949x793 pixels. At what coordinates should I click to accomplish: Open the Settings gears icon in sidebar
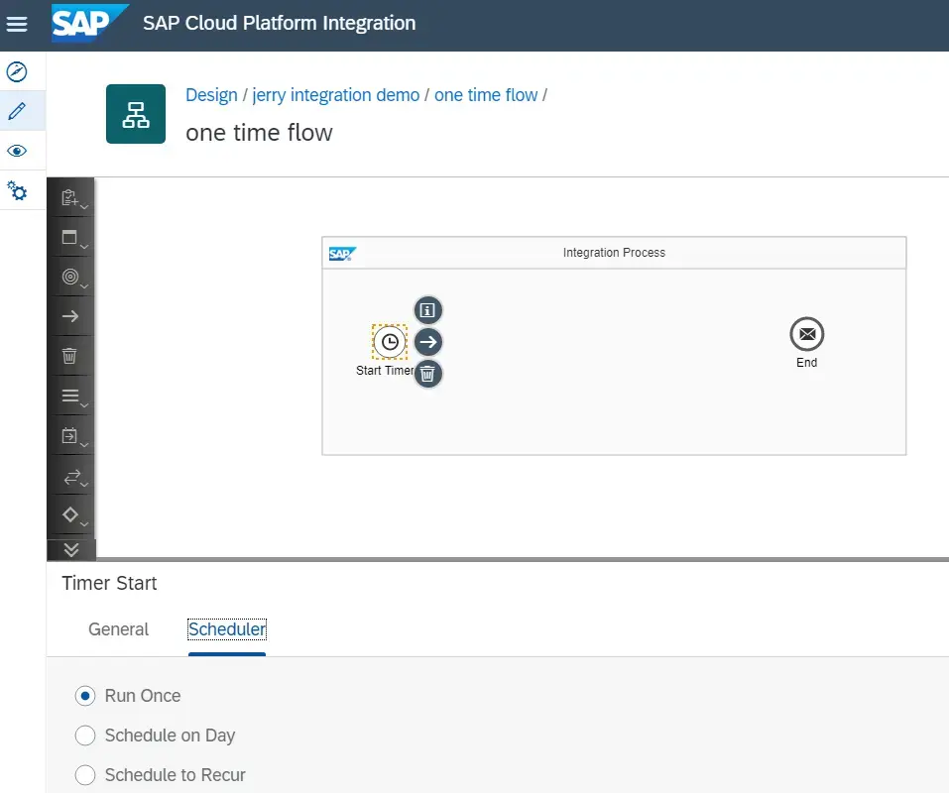[16, 190]
